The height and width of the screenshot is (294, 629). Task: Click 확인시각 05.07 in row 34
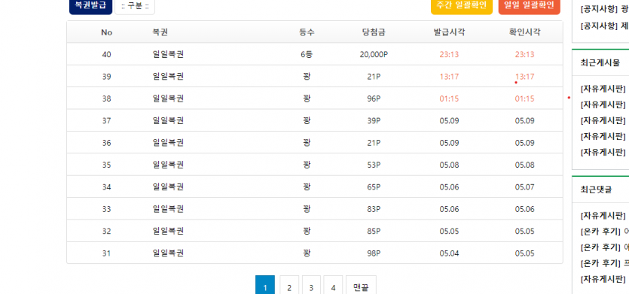[525, 187]
